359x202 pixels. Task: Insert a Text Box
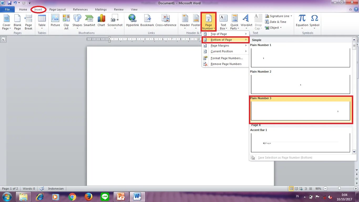223,22
